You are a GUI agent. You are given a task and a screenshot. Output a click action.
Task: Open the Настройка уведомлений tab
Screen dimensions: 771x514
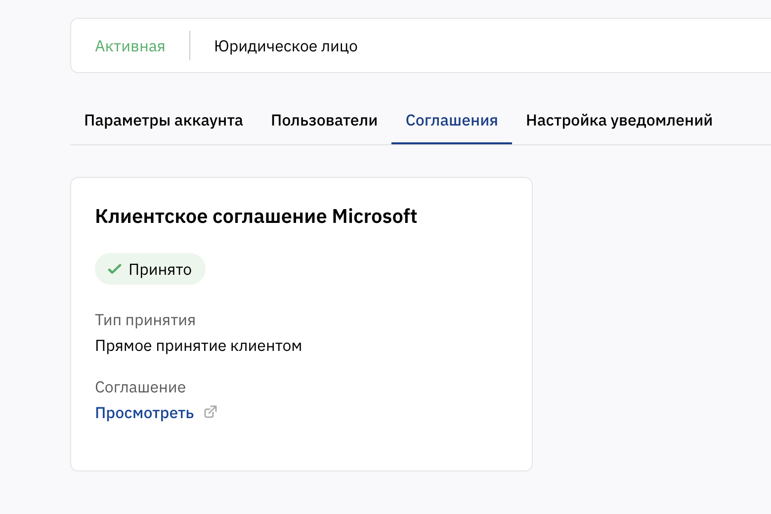[619, 120]
